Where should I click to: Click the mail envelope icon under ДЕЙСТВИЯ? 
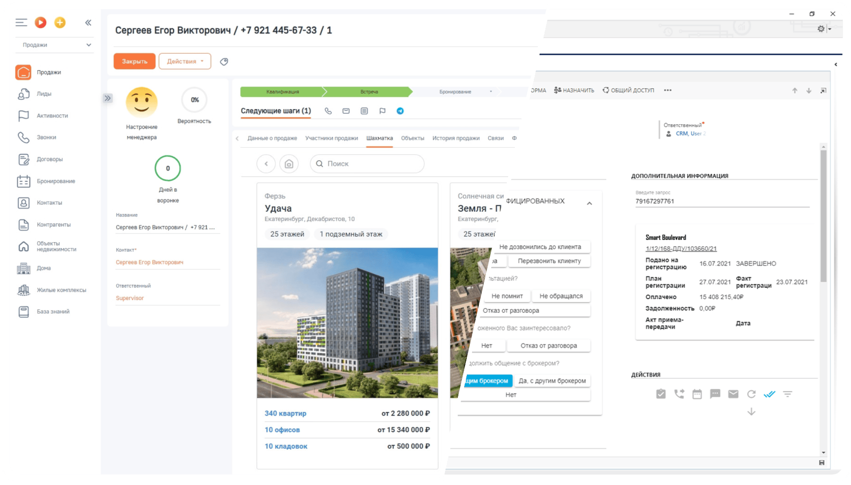tap(733, 394)
